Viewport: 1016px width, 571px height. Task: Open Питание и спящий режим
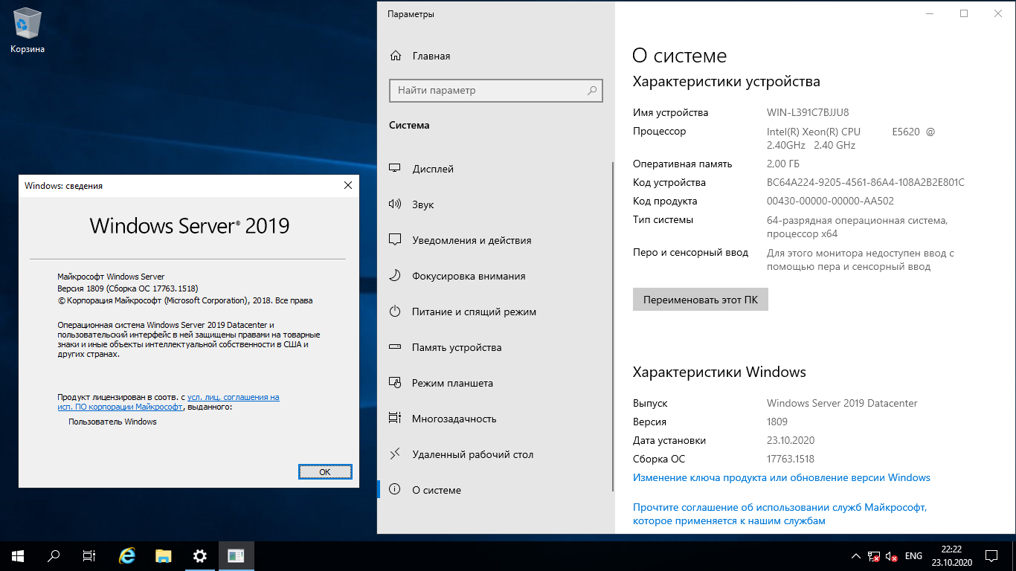[x=474, y=312]
